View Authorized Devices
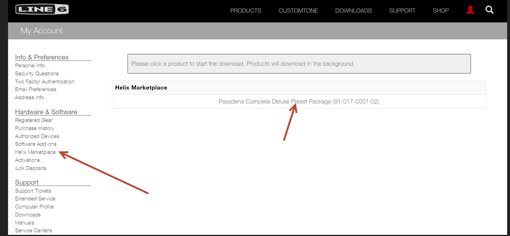 [x=37, y=136]
